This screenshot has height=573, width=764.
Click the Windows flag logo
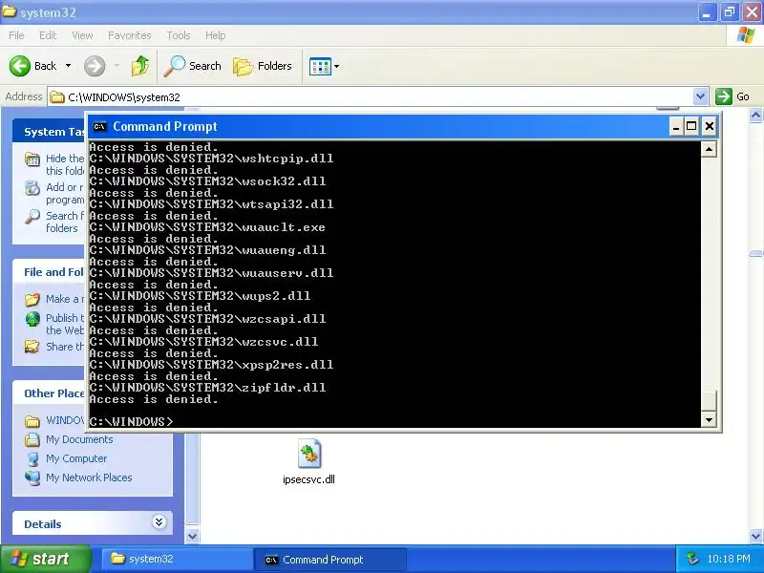(746, 35)
